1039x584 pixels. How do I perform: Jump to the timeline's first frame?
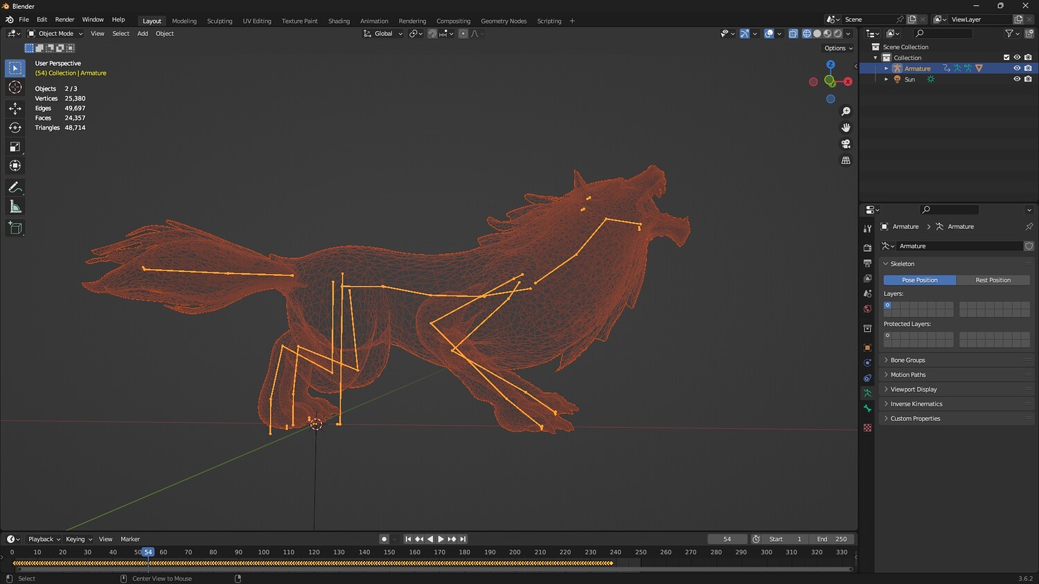[x=408, y=539]
